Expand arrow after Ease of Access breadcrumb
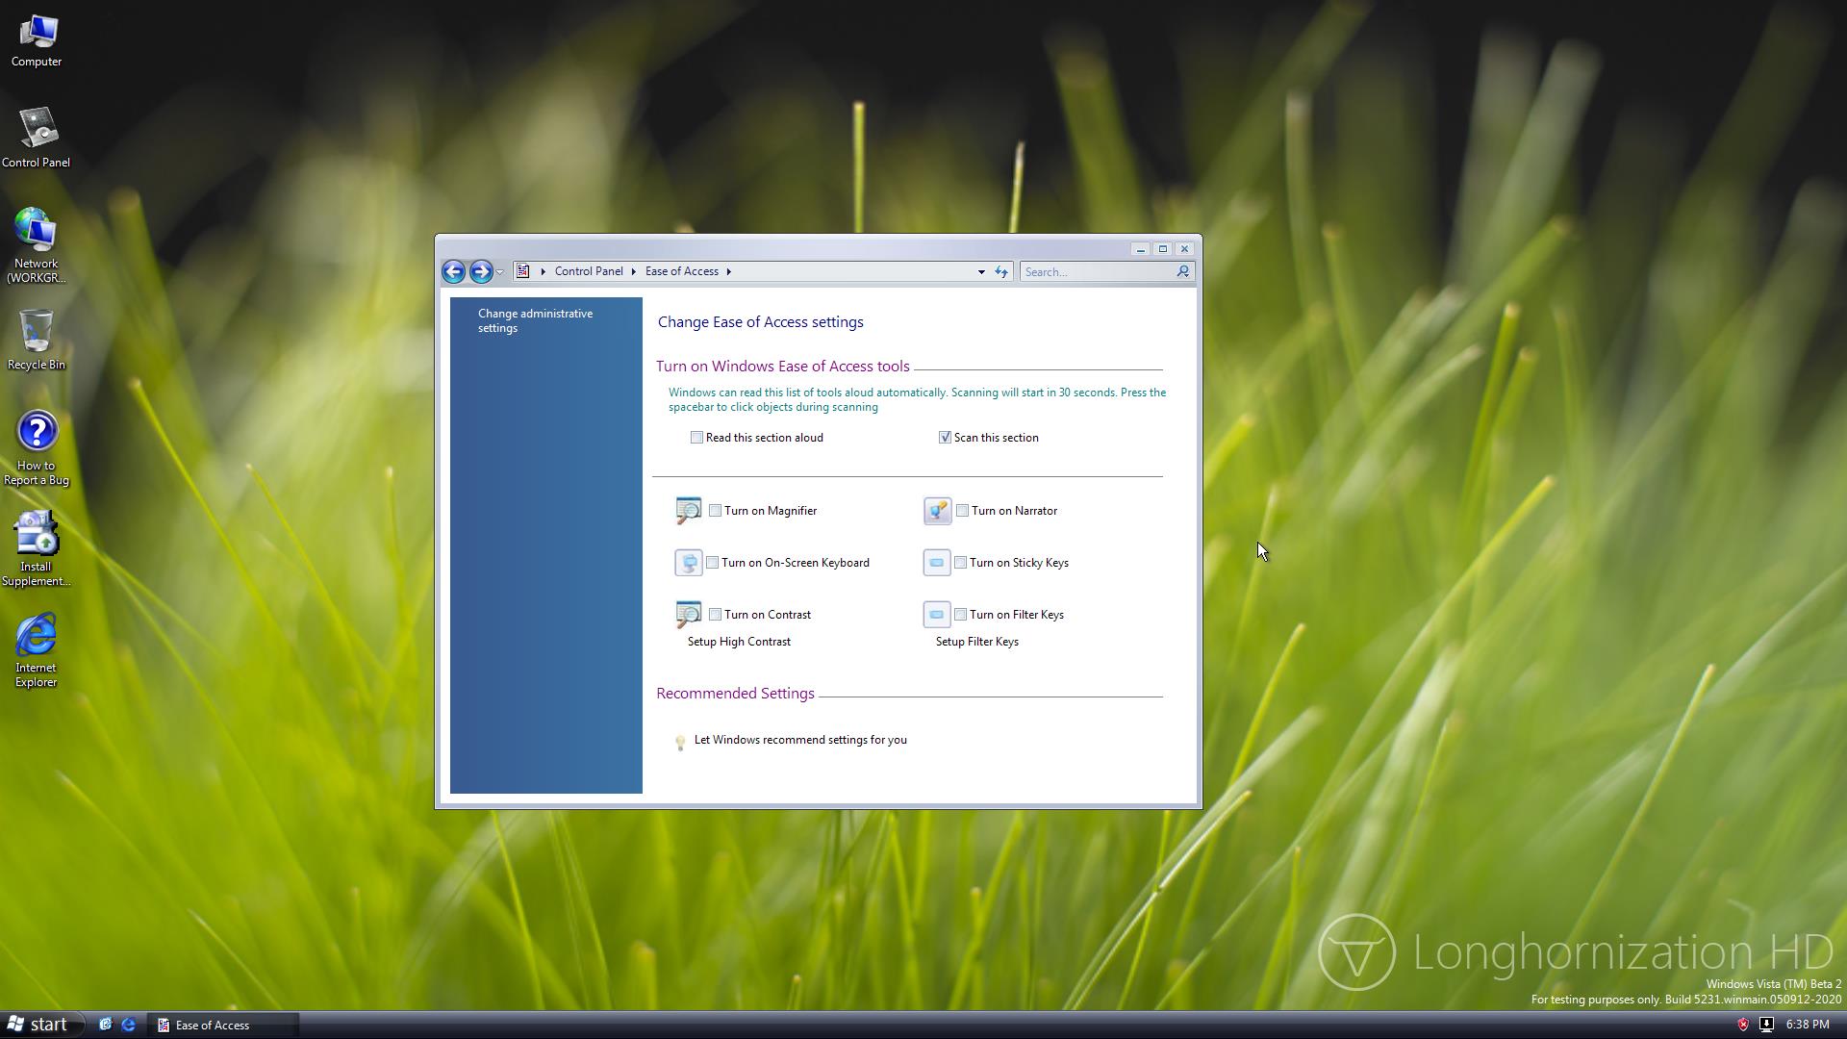Viewport: 1847px width, 1039px height. click(729, 271)
